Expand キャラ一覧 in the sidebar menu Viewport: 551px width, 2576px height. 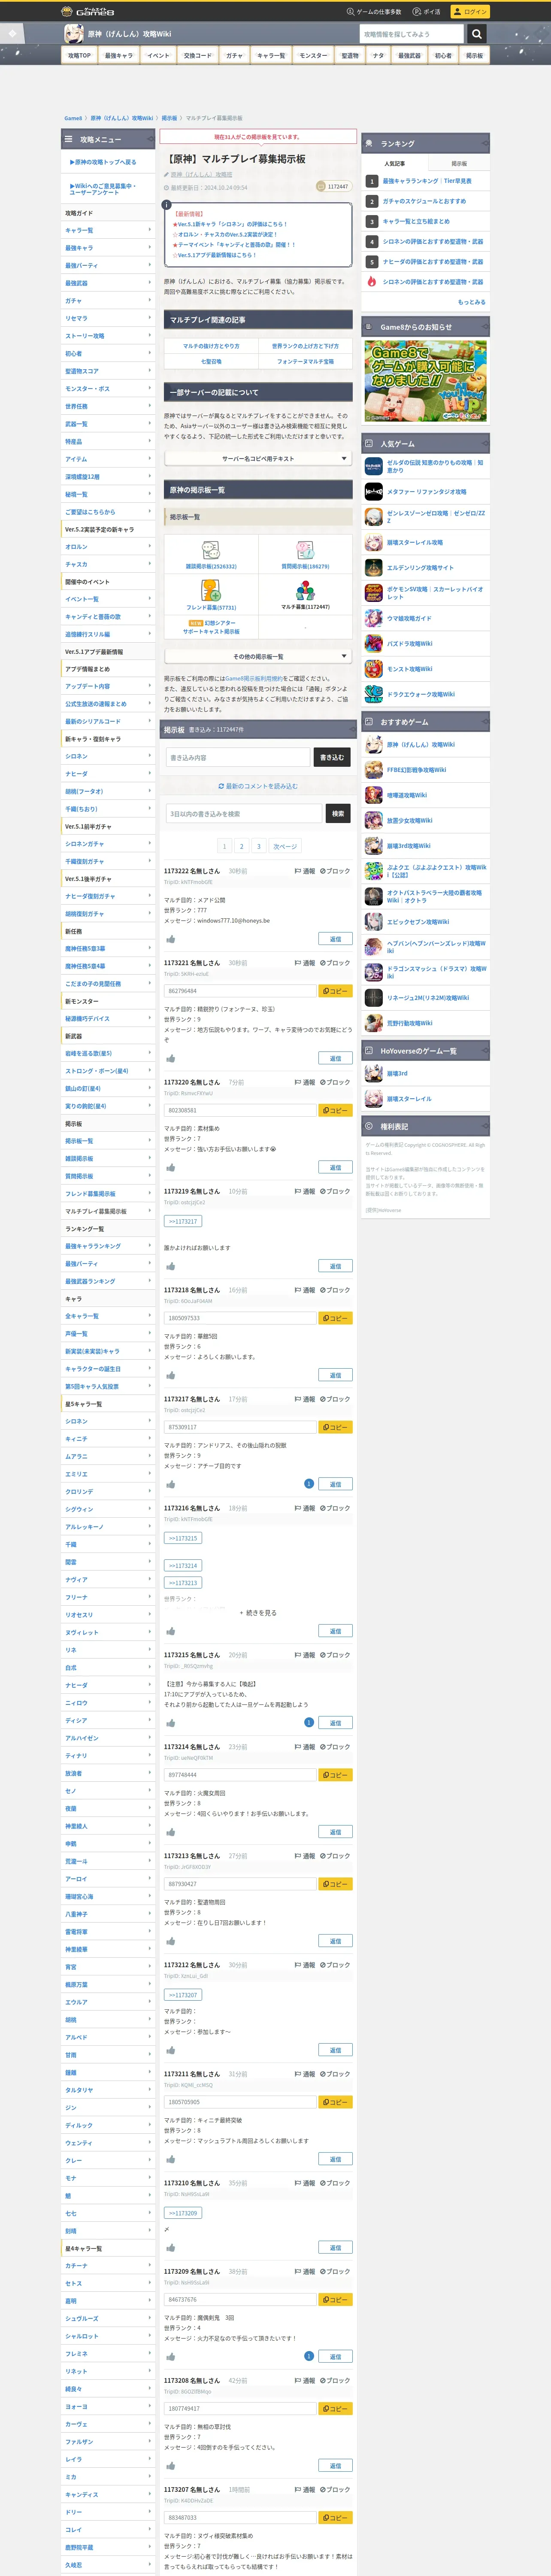[108, 230]
